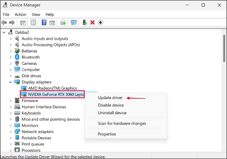Click the Processors category icon
The height and width of the screenshot is (159, 227).
pos(17,150)
